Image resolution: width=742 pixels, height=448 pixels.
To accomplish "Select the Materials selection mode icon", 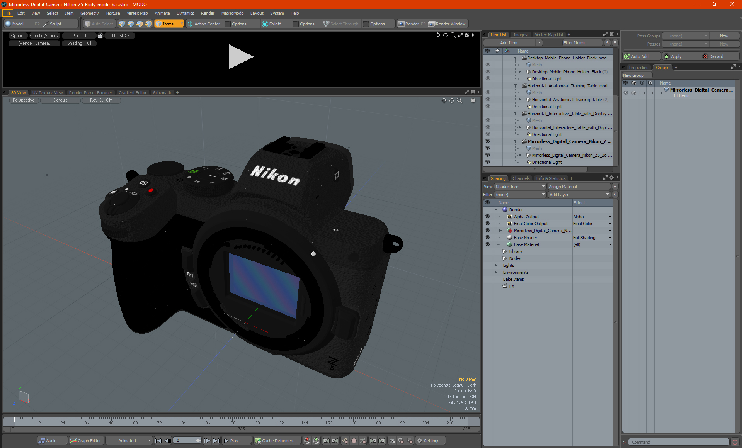I will pos(148,24).
